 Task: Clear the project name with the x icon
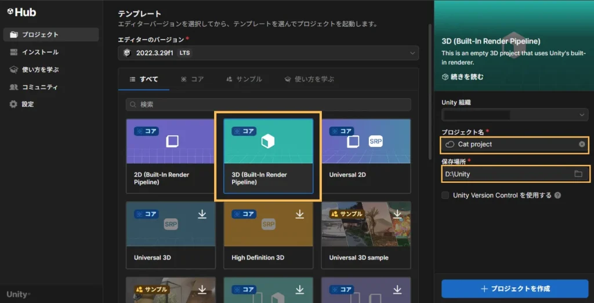click(x=582, y=145)
